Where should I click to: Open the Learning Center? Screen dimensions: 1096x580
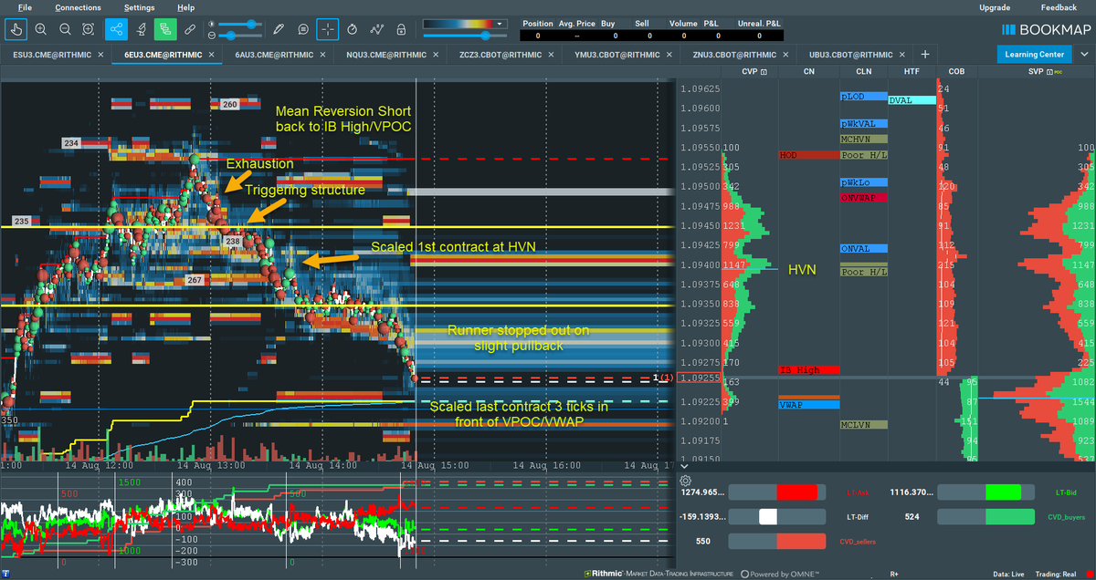tap(1034, 55)
